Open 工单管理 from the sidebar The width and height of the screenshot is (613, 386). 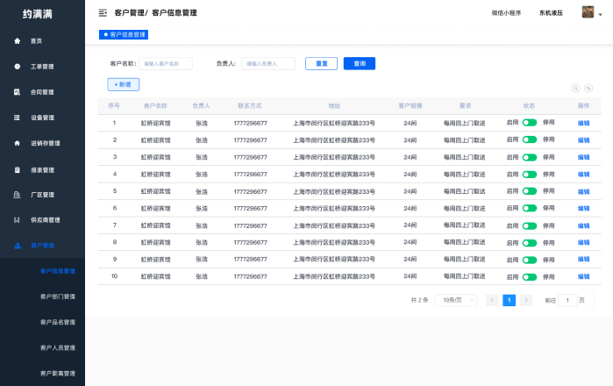41,67
